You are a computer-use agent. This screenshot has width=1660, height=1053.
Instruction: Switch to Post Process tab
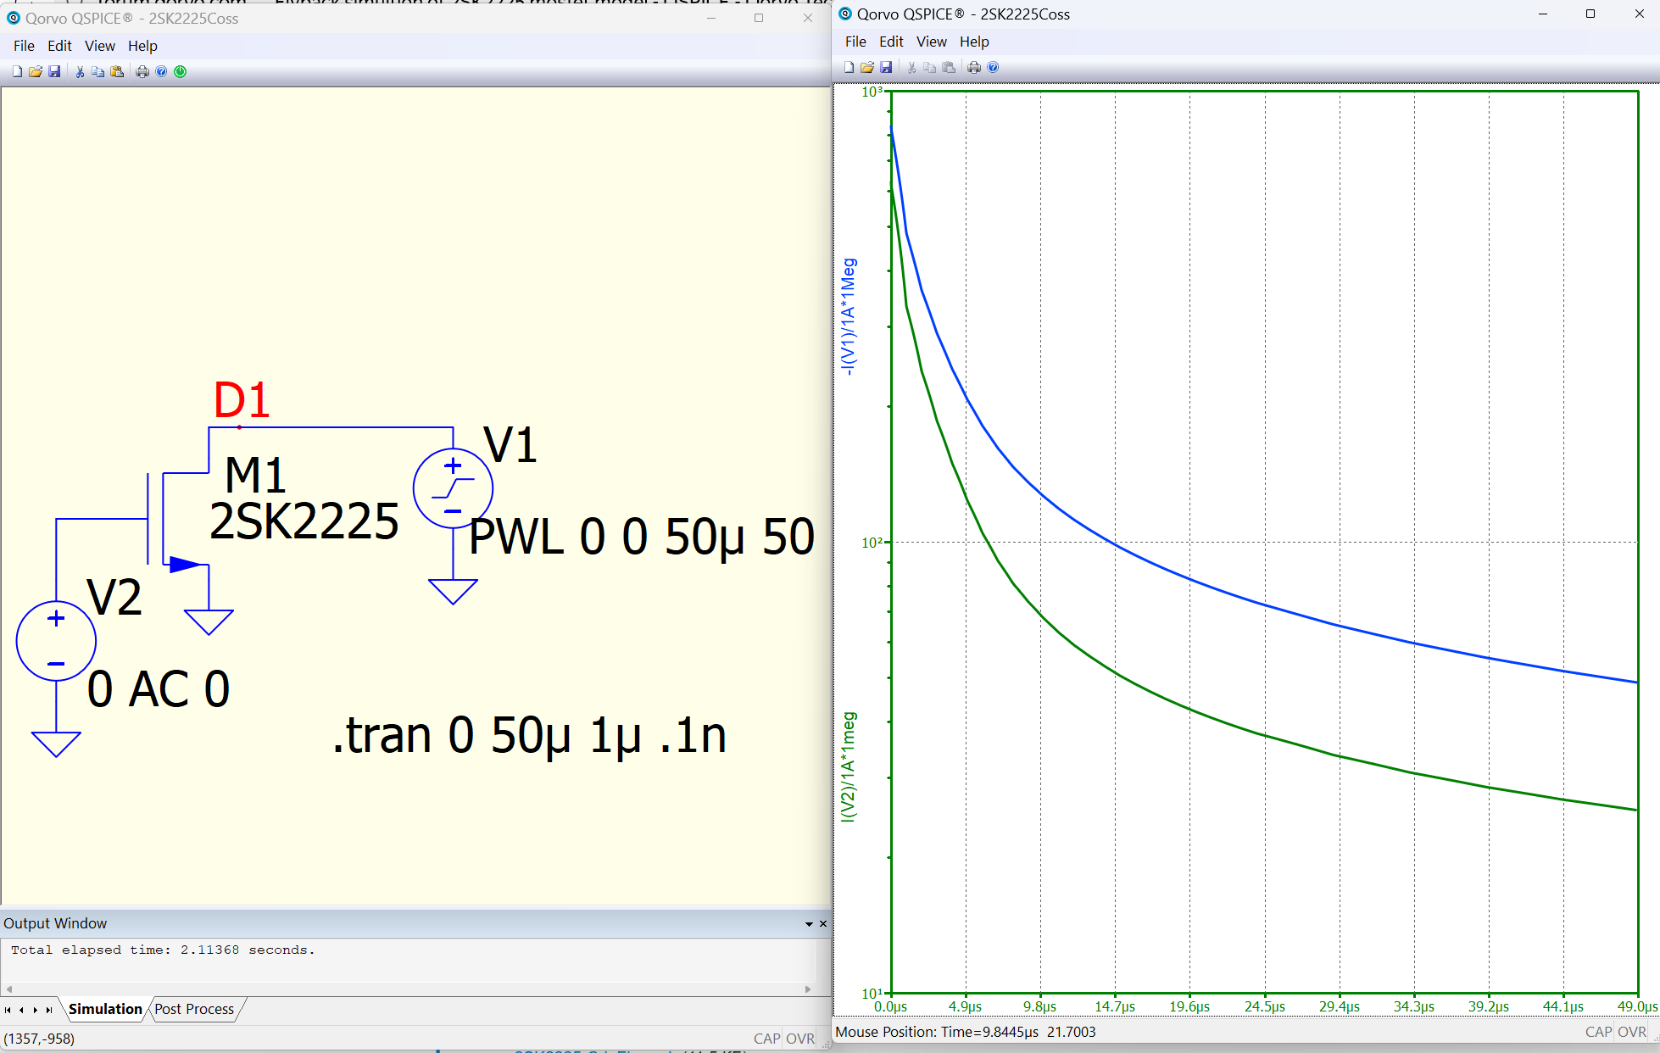tap(194, 1009)
